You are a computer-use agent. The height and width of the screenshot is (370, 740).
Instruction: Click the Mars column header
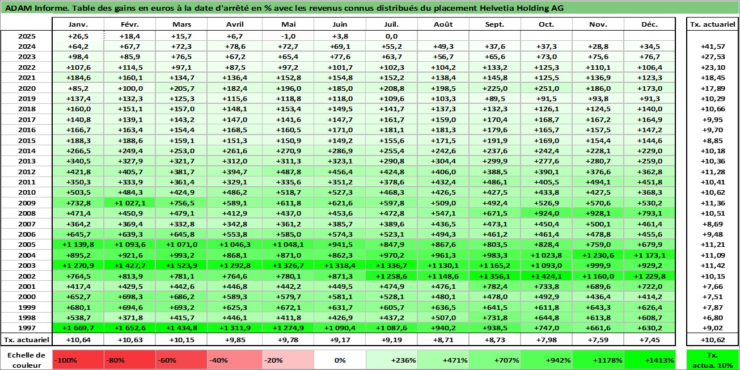[181, 24]
